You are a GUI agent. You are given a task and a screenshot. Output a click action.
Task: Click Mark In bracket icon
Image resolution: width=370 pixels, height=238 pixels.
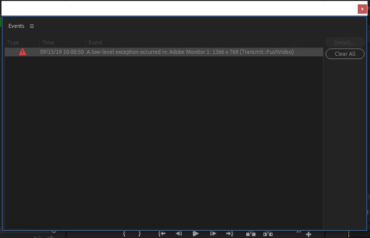pyautogui.click(x=124, y=234)
